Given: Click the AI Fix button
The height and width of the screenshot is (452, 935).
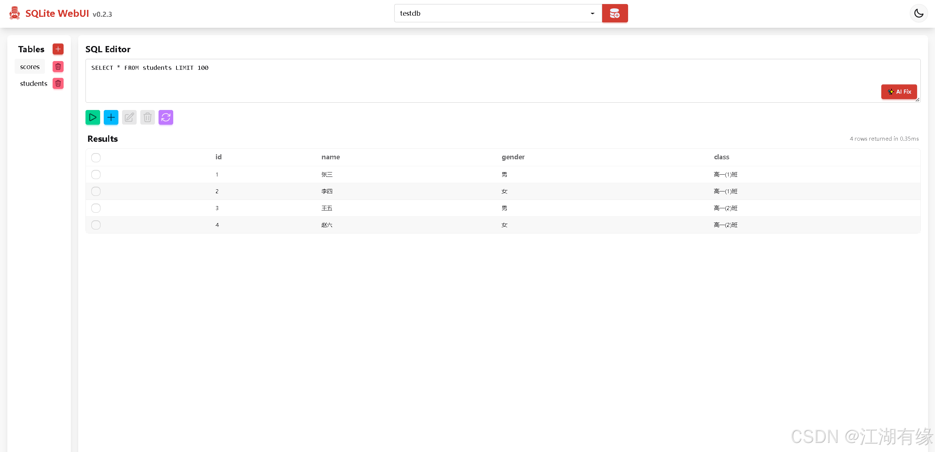Looking at the screenshot, I should point(899,92).
